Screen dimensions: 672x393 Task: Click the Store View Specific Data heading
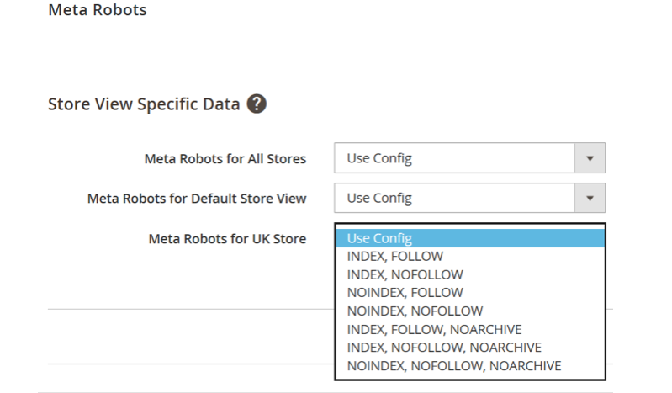(144, 104)
